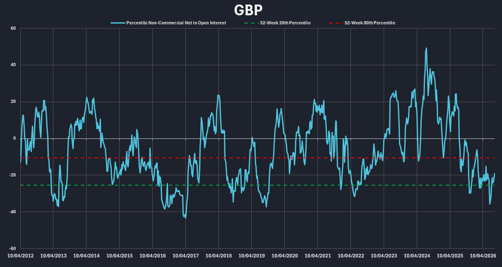Select the GBP chart title
The image size is (502, 267).
click(x=248, y=10)
